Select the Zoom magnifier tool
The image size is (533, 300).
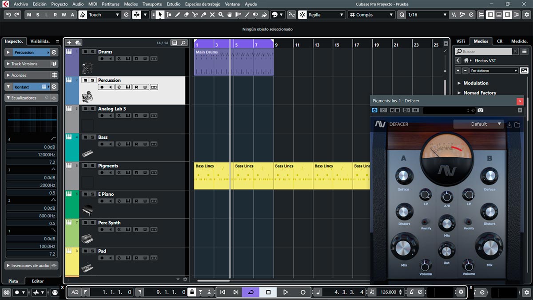221,15
